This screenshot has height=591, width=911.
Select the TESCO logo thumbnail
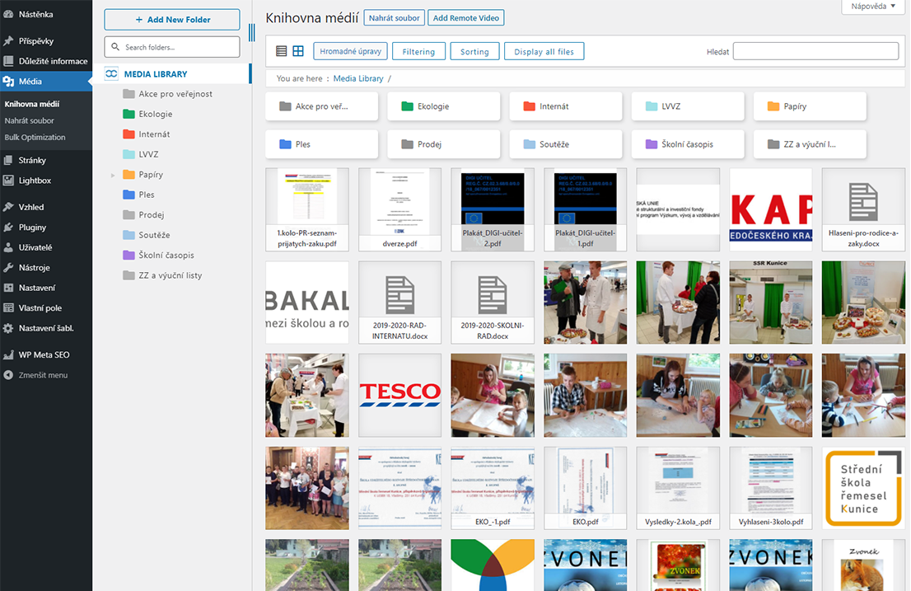pyautogui.click(x=399, y=395)
